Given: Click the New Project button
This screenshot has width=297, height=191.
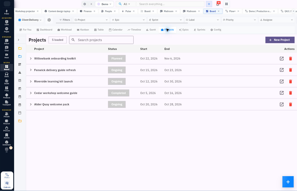Looking at the screenshot, I should (x=280, y=40).
